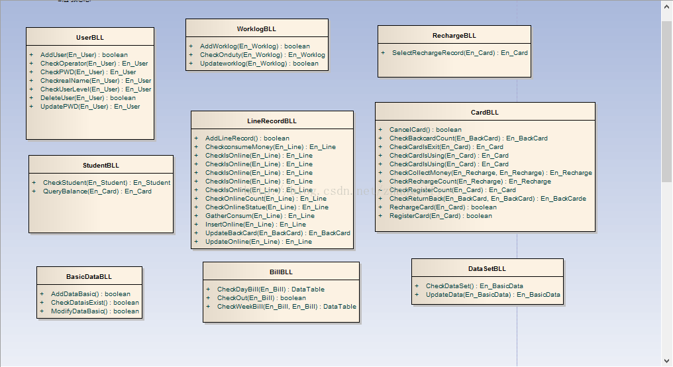Click the Updateworklog(En_Worklog) operation
Viewport: 673px width, 367px height.
259,64
